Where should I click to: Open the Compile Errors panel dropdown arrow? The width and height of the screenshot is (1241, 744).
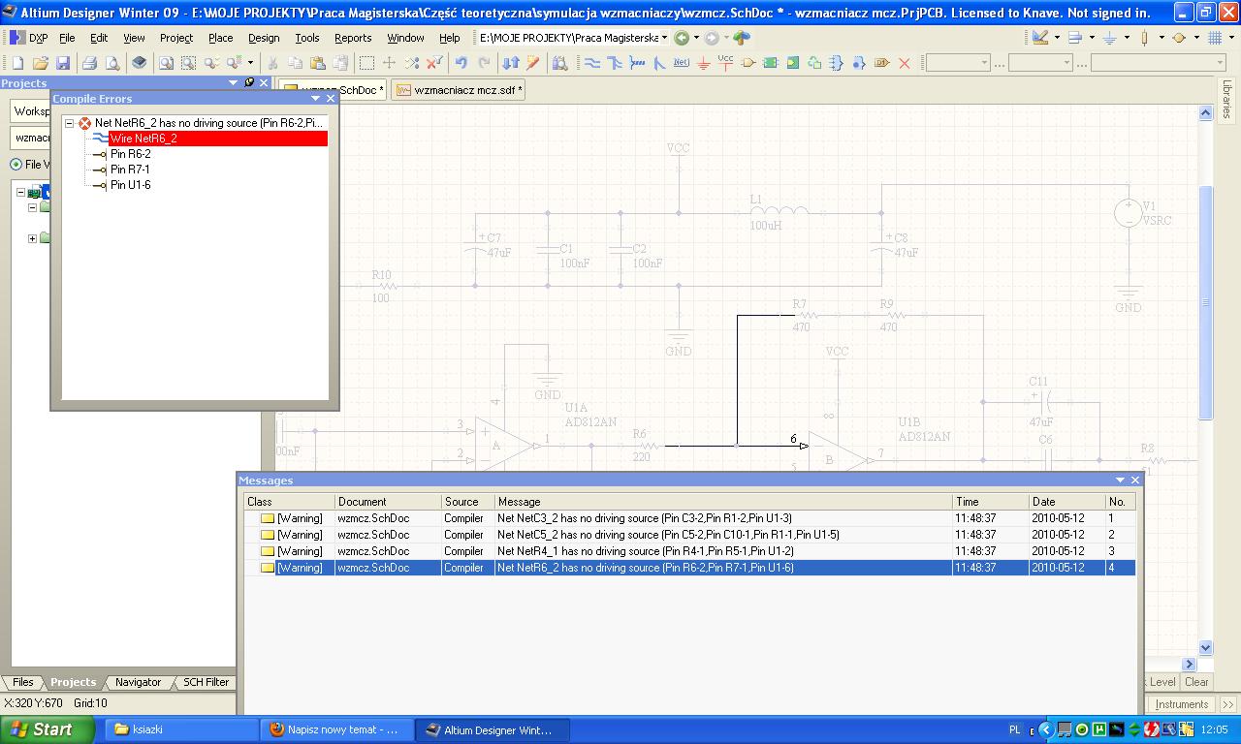tap(315, 99)
